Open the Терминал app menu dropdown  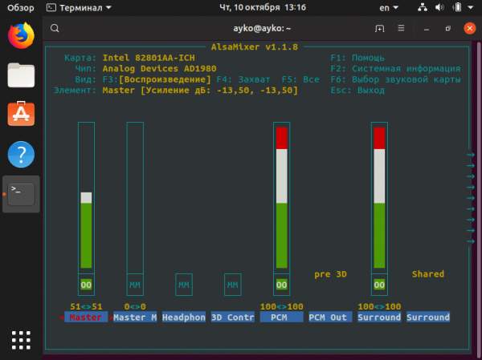(x=79, y=8)
